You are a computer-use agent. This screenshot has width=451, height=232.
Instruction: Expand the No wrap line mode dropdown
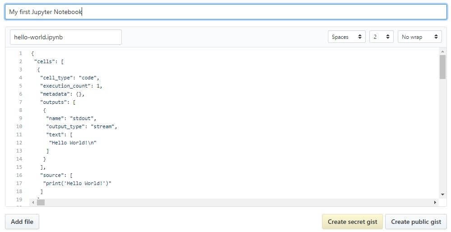tap(419, 37)
